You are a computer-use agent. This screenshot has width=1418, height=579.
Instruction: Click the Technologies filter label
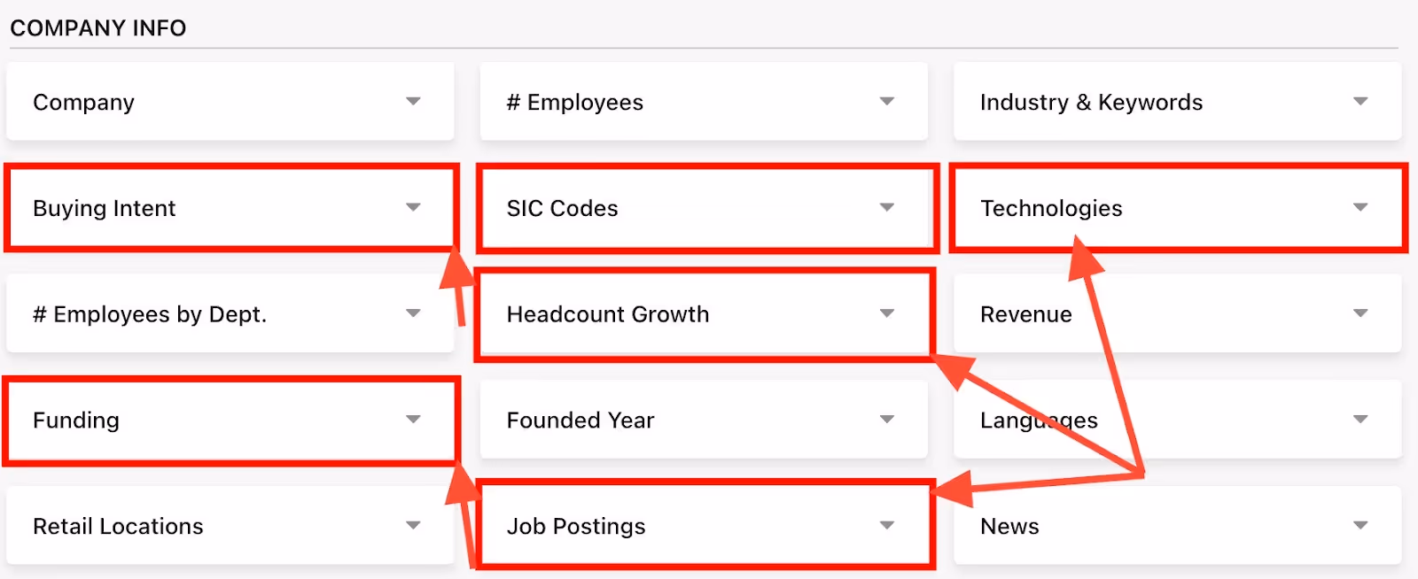click(1051, 208)
